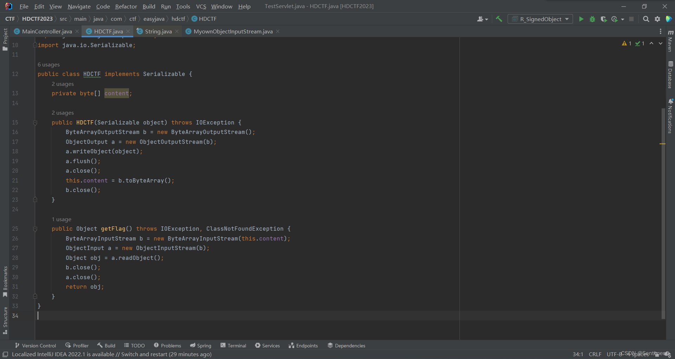Open the Services tool window
This screenshot has width=675, height=359.
click(x=268, y=346)
